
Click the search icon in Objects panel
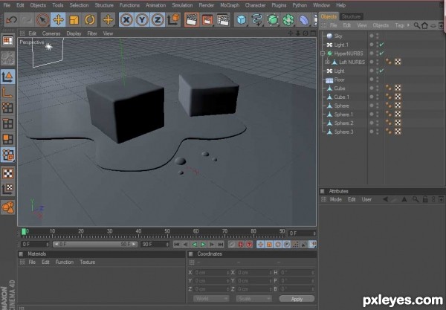point(417,25)
